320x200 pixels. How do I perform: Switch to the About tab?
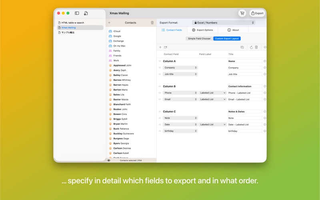(x=233, y=30)
